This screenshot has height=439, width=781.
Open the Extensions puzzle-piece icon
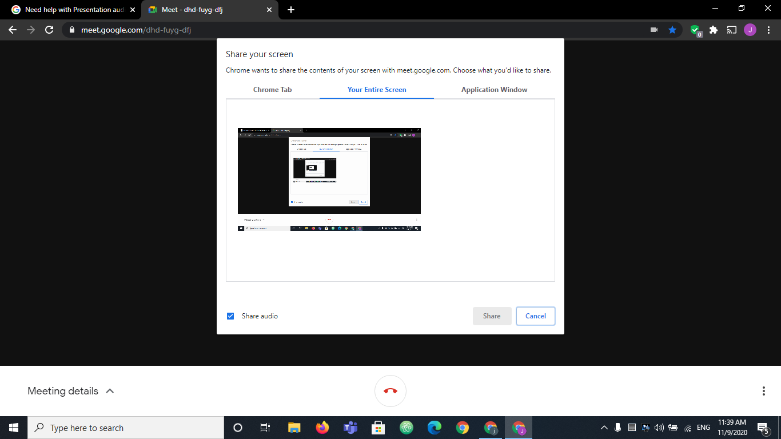point(713,29)
